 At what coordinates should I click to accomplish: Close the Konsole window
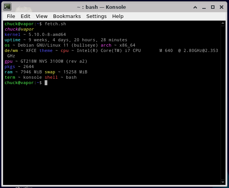(x=222, y=7)
